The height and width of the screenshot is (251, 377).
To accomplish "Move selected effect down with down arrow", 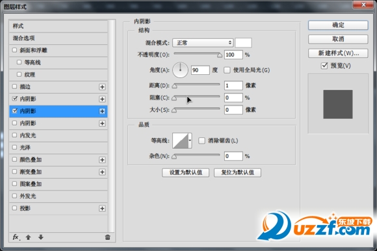I will coord(41,237).
